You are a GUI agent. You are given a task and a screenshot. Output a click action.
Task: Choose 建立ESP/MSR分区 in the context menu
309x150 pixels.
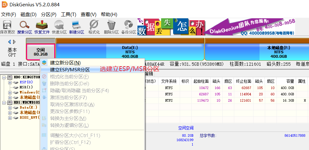(x=92, y=69)
